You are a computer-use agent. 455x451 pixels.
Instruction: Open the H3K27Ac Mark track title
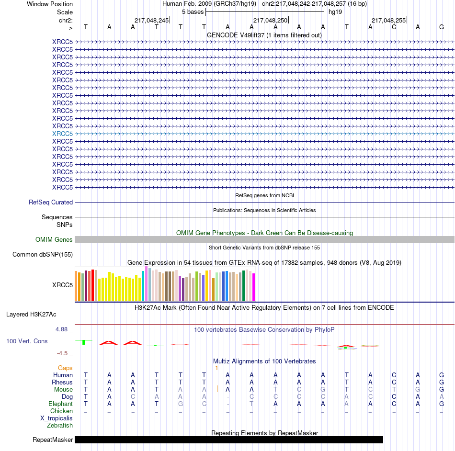[264, 307]
